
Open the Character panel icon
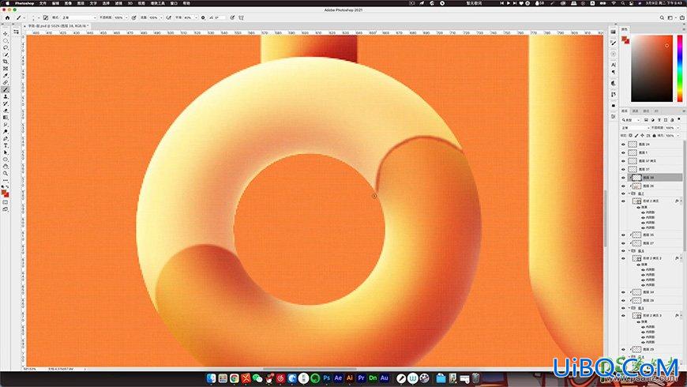pyautogui.click(x=614, y=65)
